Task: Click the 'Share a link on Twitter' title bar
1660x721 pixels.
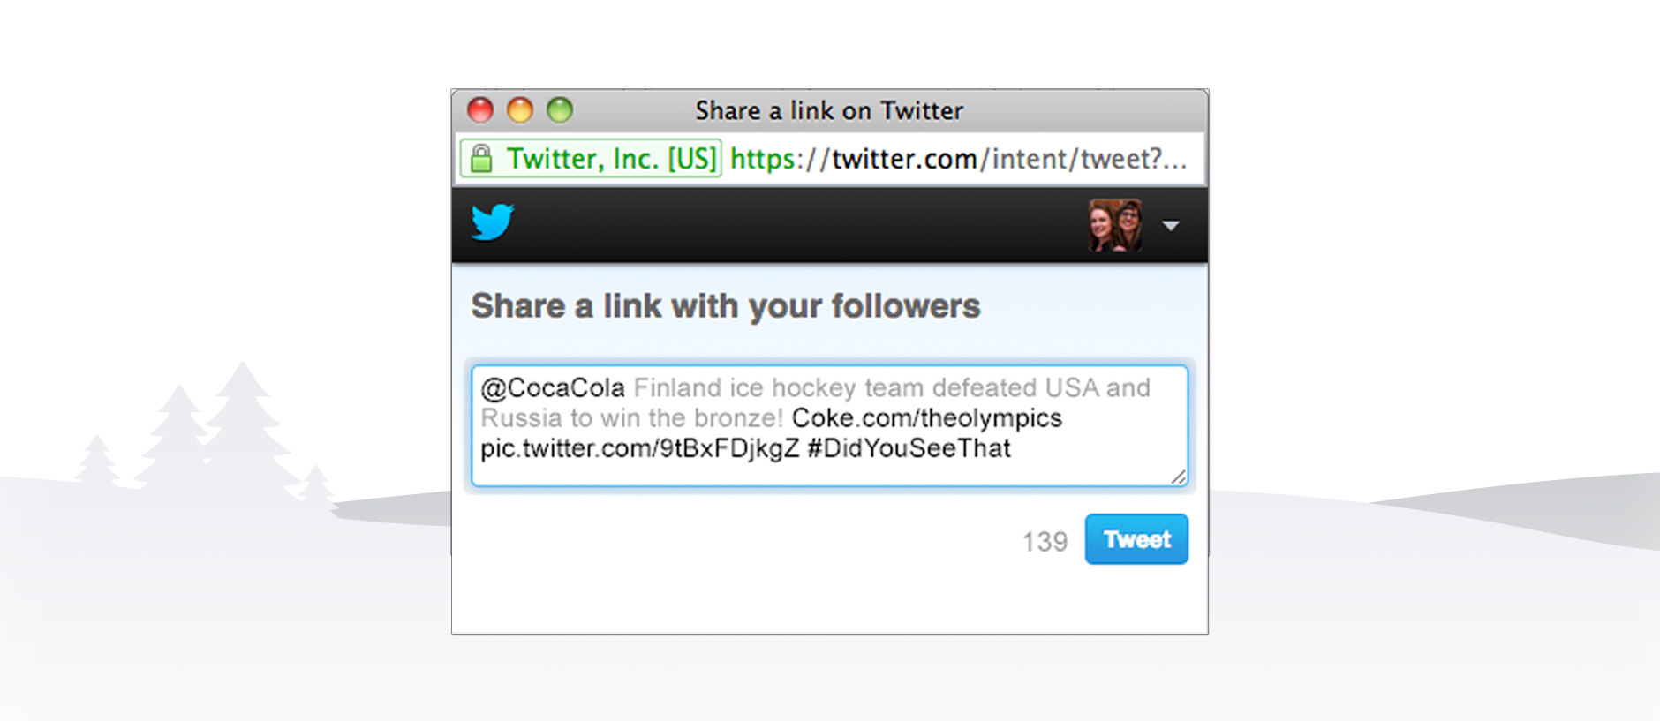Action: click(x=828, y=110)
